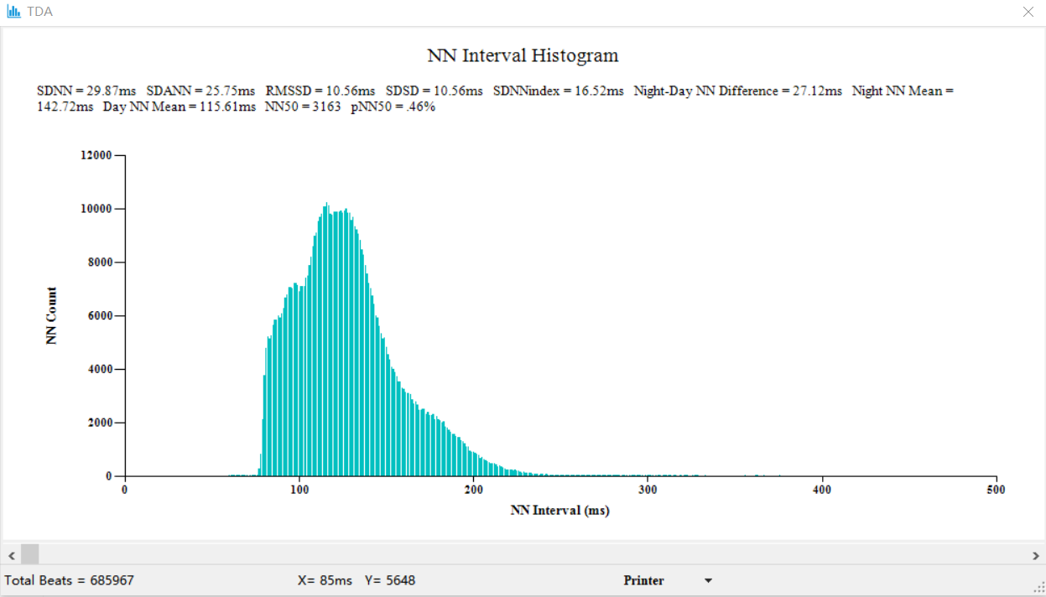This screenshot has height=597, width=1046.
Task: Click the Y= 5648 cursor readout
Action: coord(390,580)
